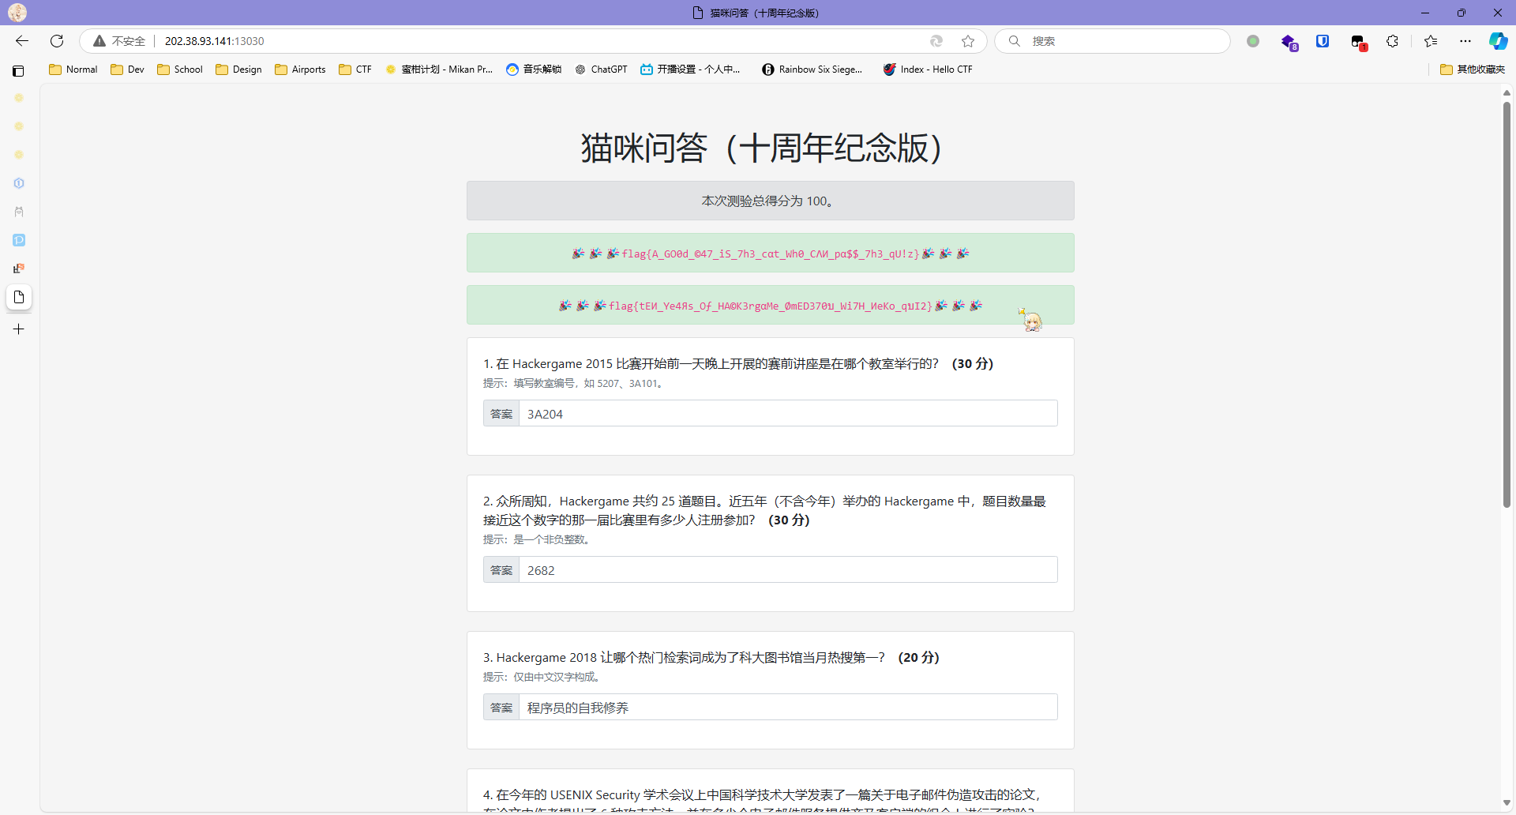Click the refresh page icon
This screenshot has width=1516, height=815.
click(57, 41)
